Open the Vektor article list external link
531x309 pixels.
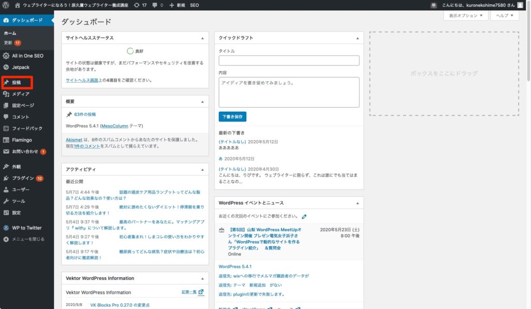point(193,292)
